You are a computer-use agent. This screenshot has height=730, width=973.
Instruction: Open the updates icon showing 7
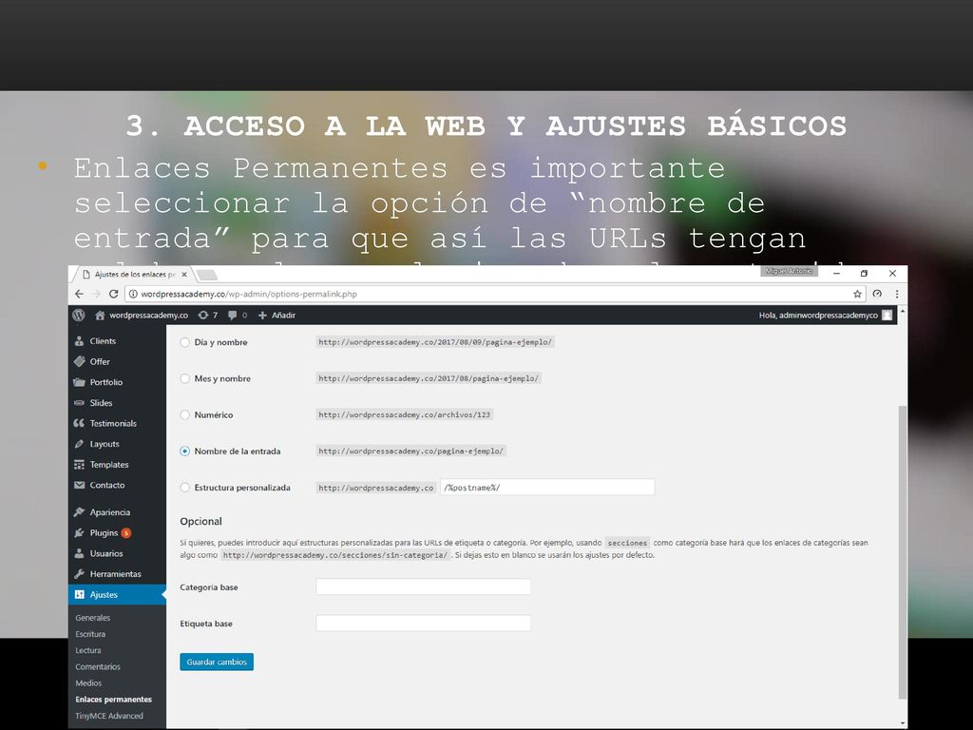pyautogui.click(x=203, y=316)
